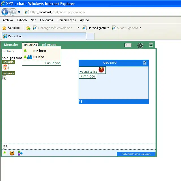
Task: Switch to the Mensajes chat tab
Action: click(x=11, y=45)
